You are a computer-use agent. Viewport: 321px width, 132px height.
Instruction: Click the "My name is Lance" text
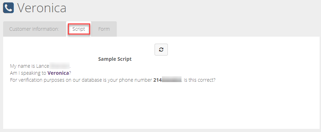pyautogui.click(x=29, y=66)
